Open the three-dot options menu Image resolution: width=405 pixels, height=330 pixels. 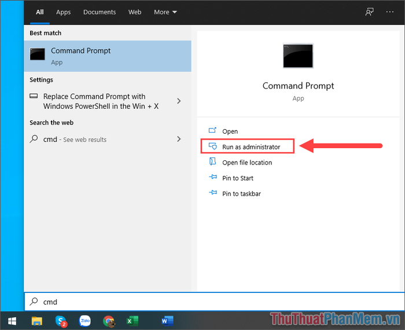[390, 12]
